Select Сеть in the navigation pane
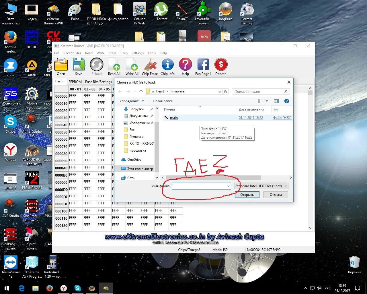 pyautogui.click(x=131, y=178)
